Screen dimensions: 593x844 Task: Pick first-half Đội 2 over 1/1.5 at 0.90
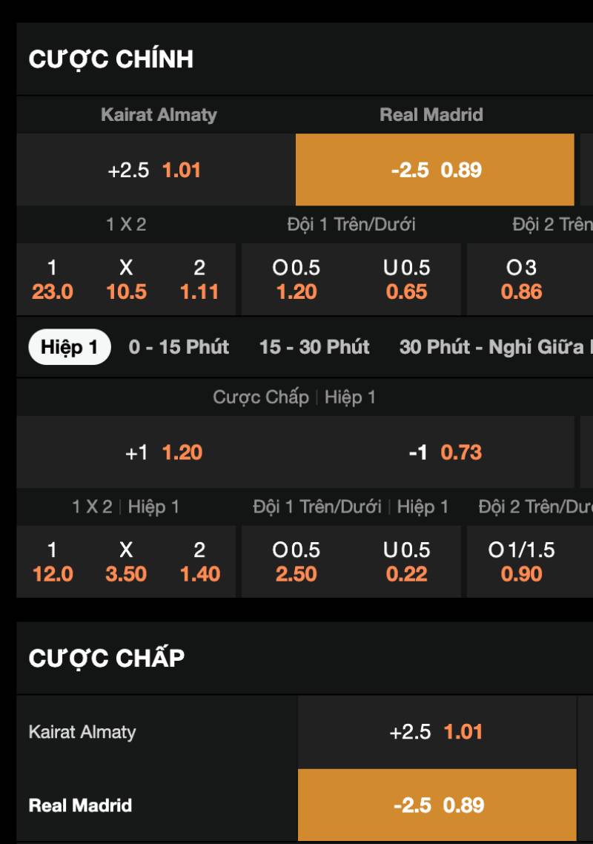pyautogui.click(x=521, y=562)
